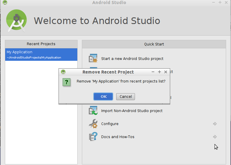This screenshot has height=165, width=231.
Task: Minimize the Android Studio welcome window
Action: (x=213, y=2)
